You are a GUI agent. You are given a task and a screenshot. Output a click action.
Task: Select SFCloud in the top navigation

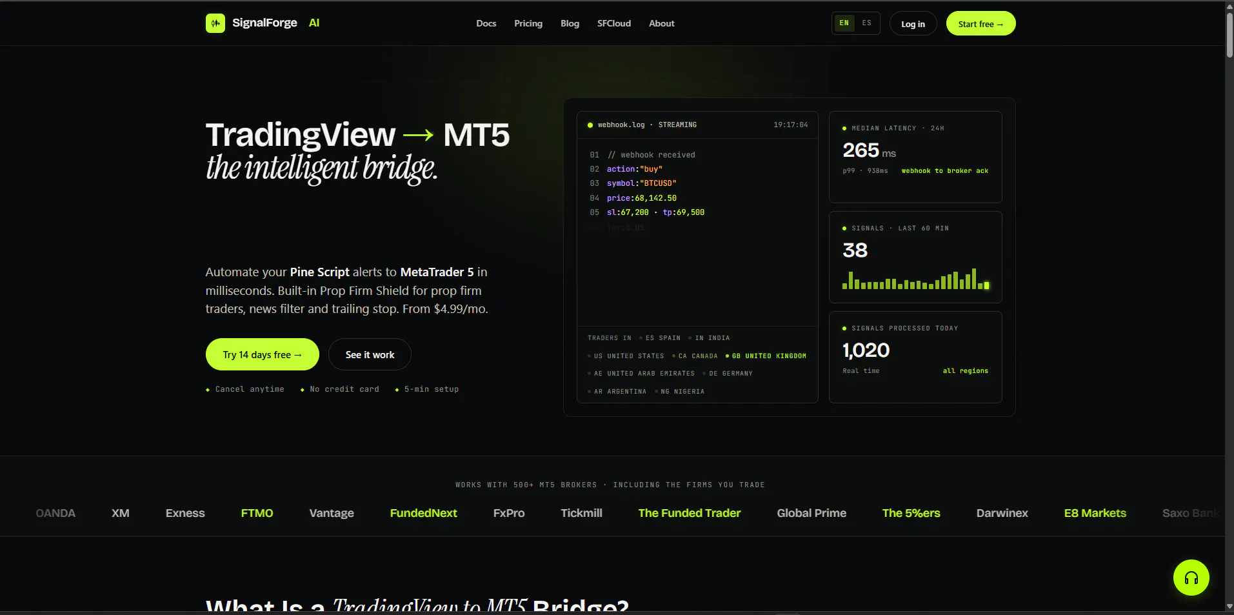point(613,23)
